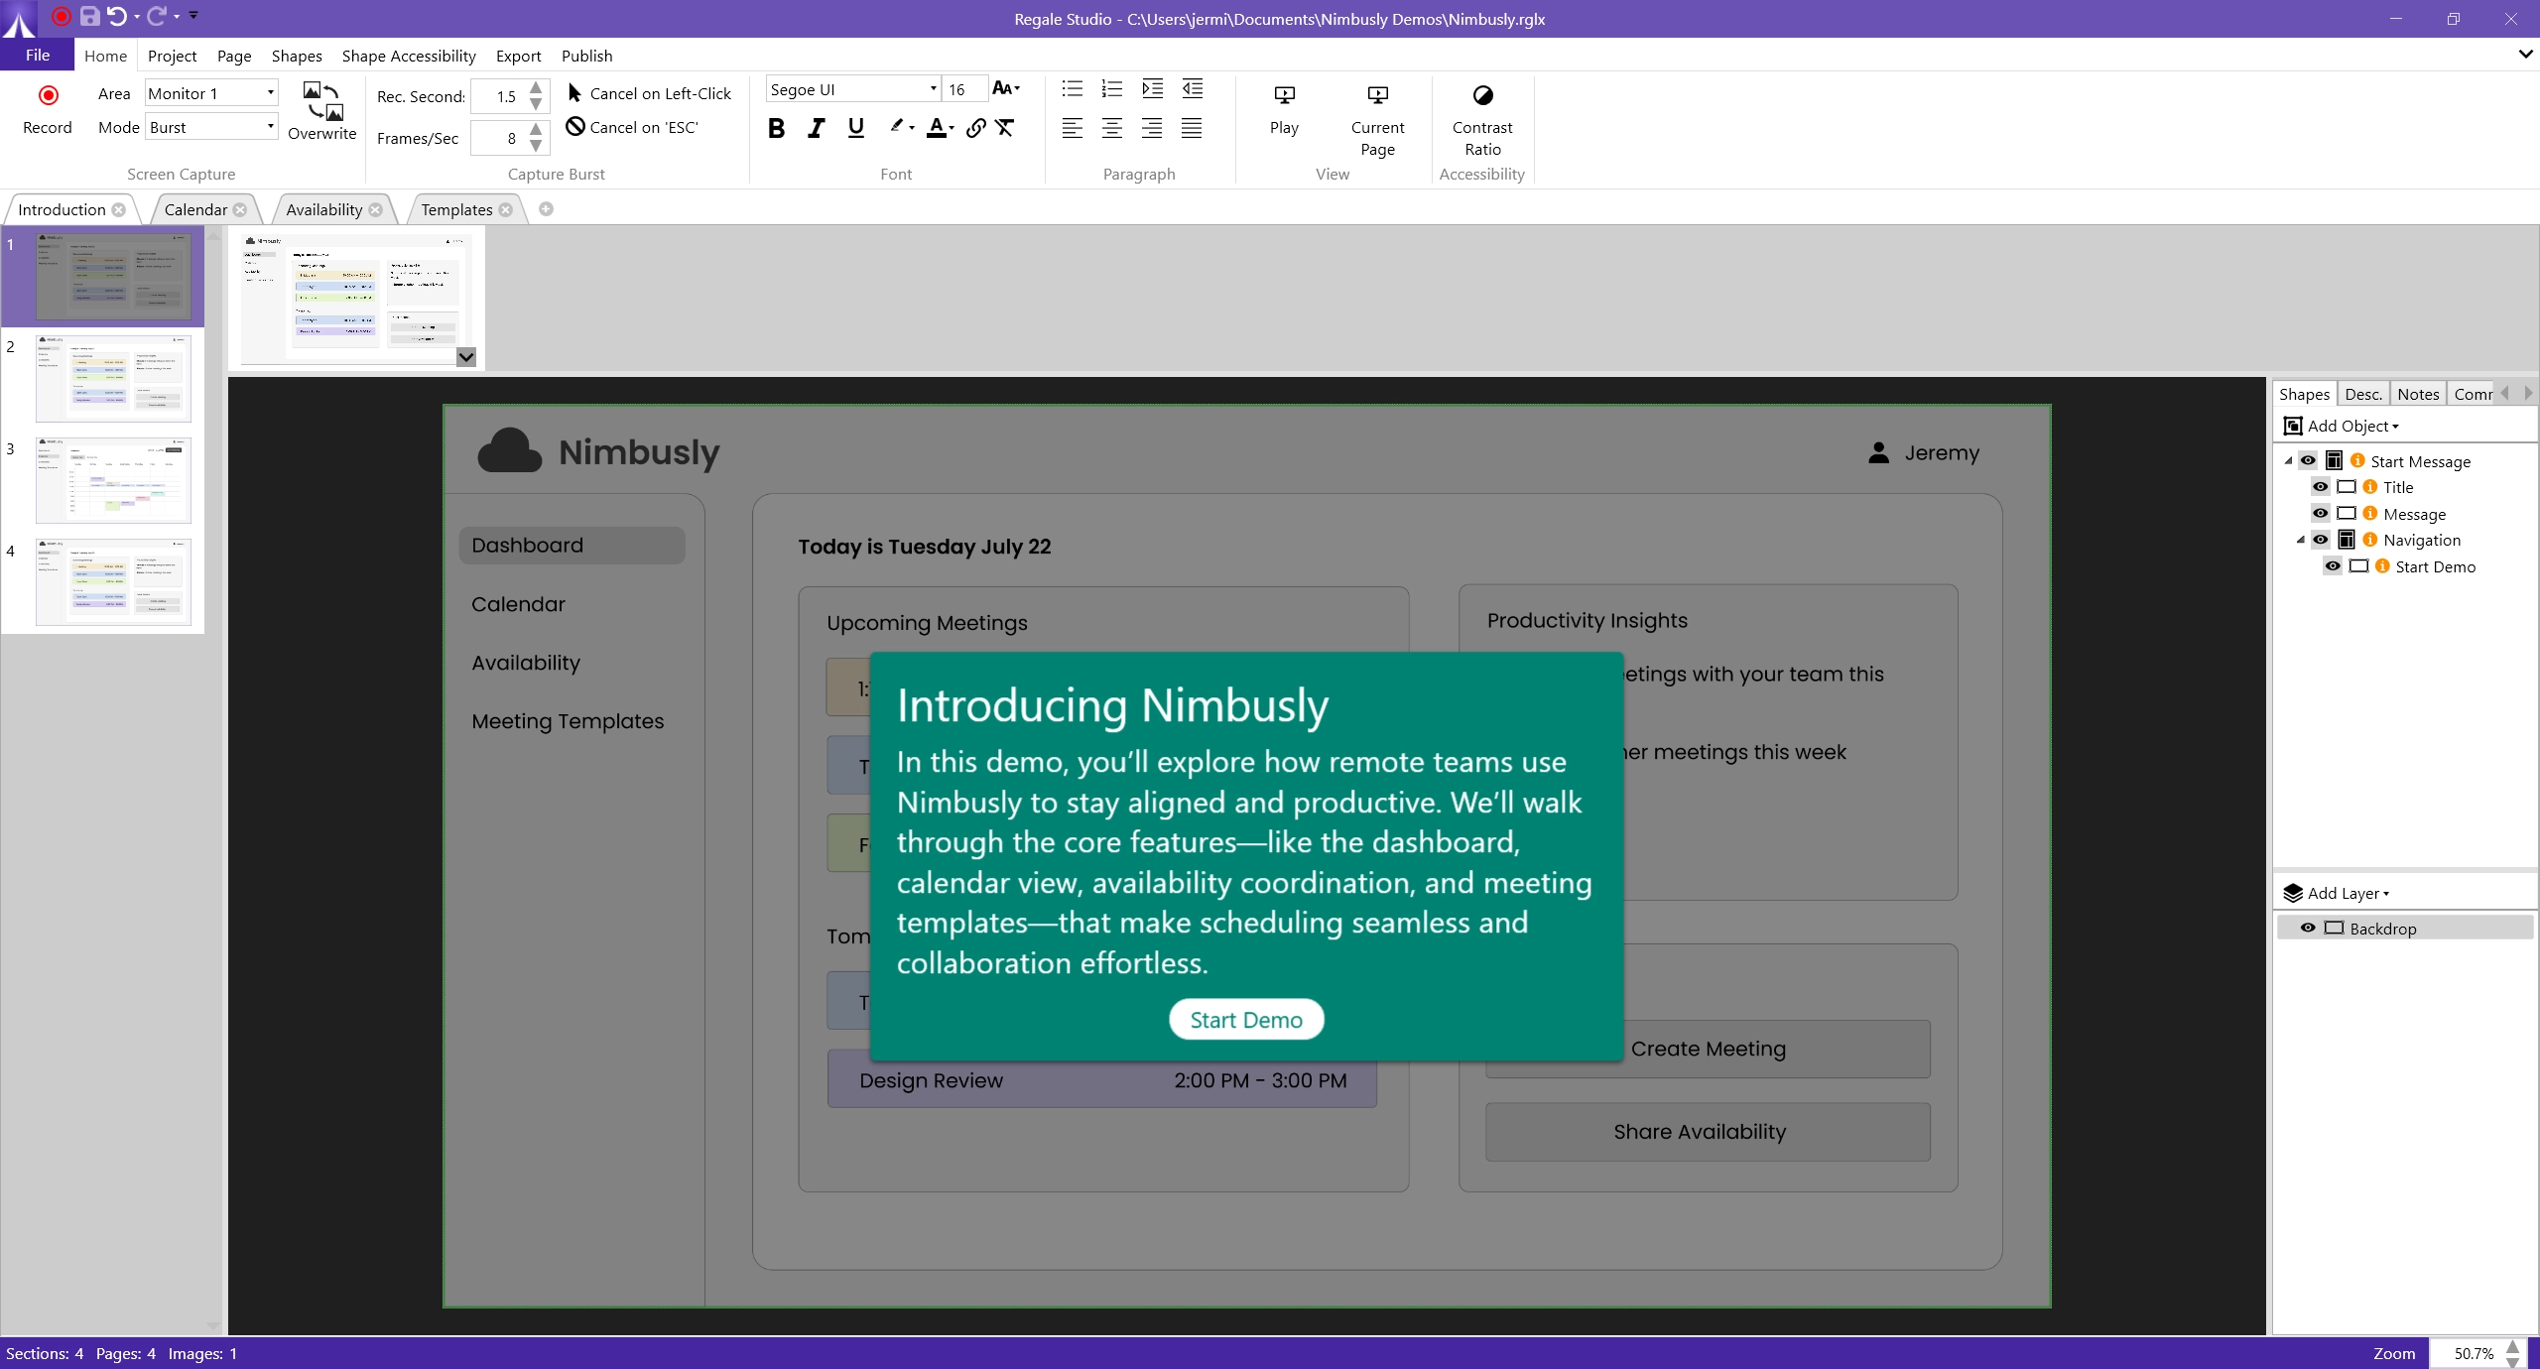Apply Underline formatting
2540x1369 pixels.
[855, 128]
